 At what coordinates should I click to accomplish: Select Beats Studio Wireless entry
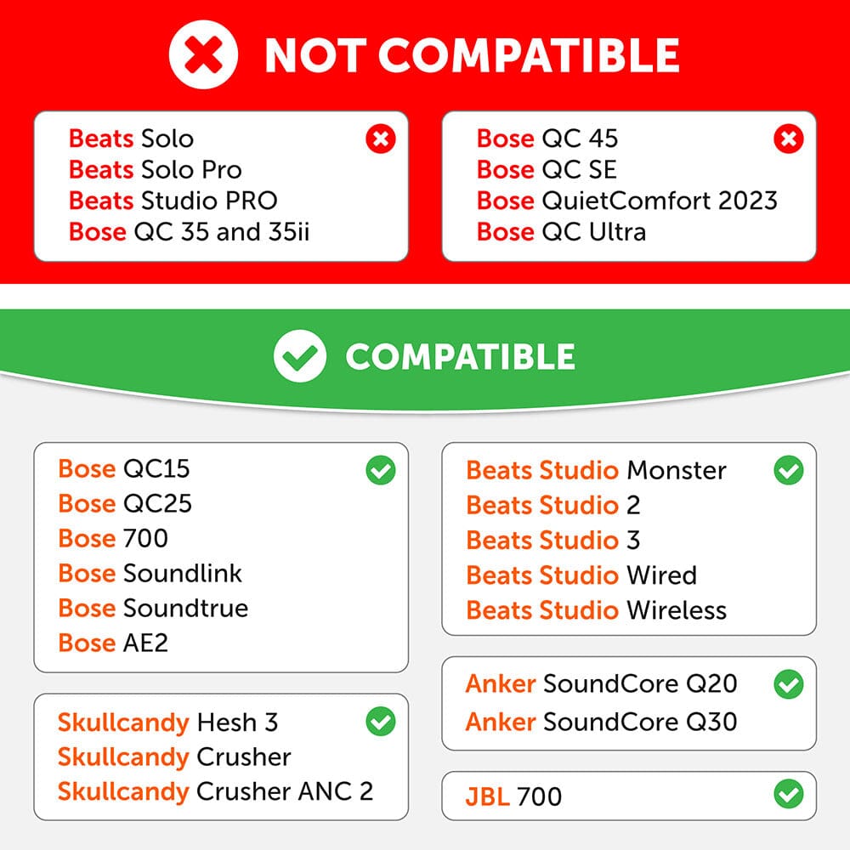click(596, 609)
